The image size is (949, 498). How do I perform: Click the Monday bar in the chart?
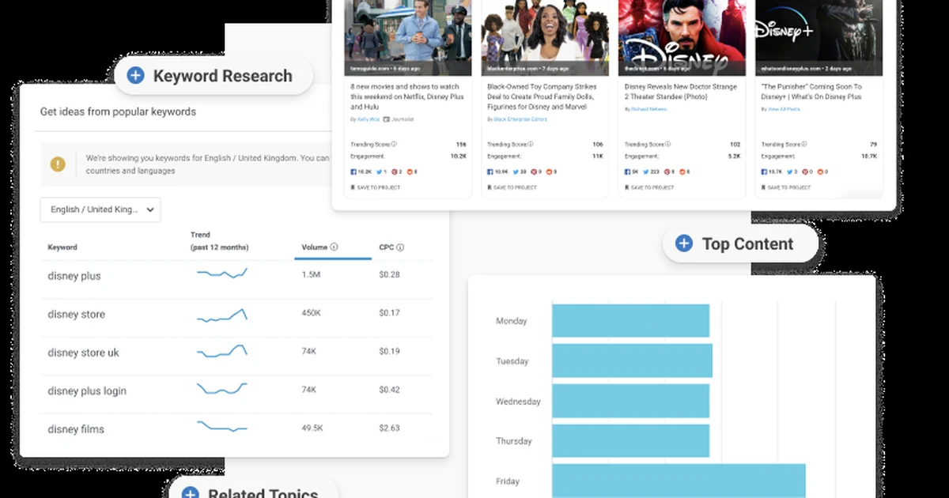tap(630, 321)
